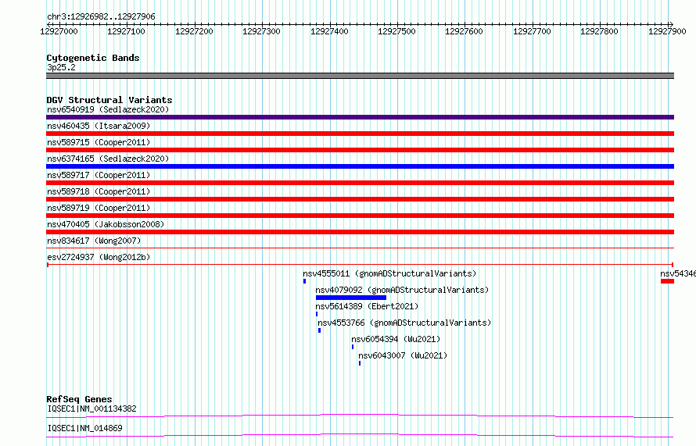This screenshot has width=696, height=446.
Task: Click the red bar under nsv589717
Action: [x=360, y=183]
